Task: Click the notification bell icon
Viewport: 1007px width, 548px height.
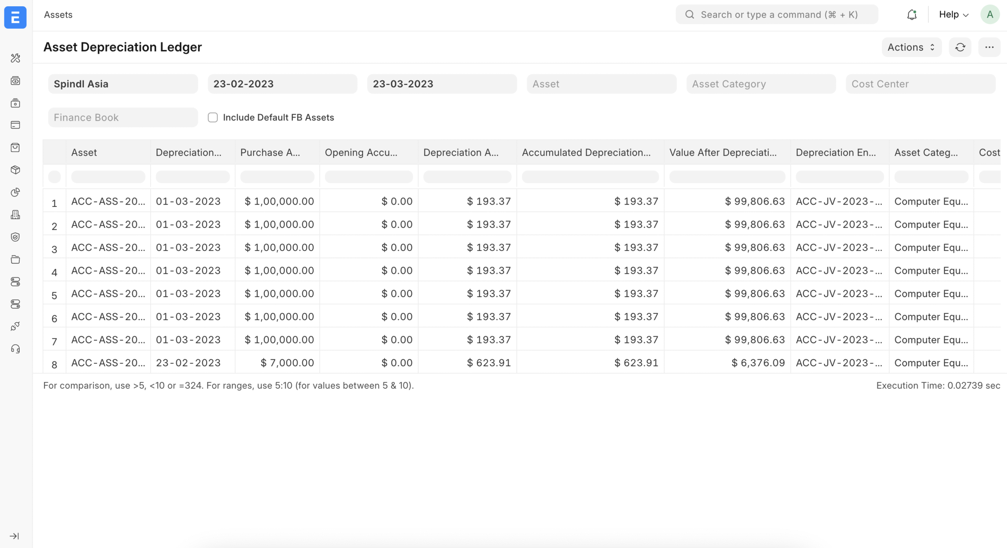Action: point(912,14)
